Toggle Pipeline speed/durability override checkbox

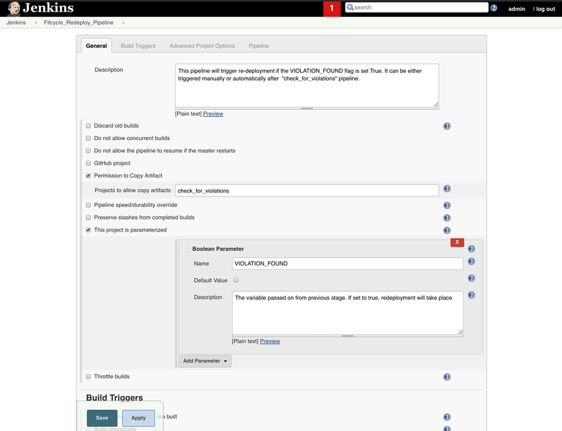[88, 205]
